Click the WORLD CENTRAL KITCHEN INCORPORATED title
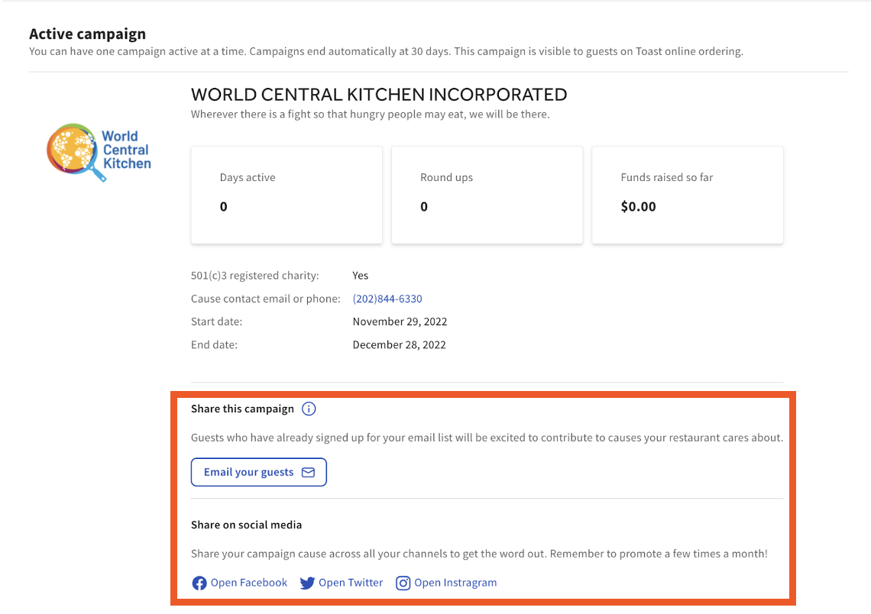This screenshot has height=614, width=871. pos(378,94)
